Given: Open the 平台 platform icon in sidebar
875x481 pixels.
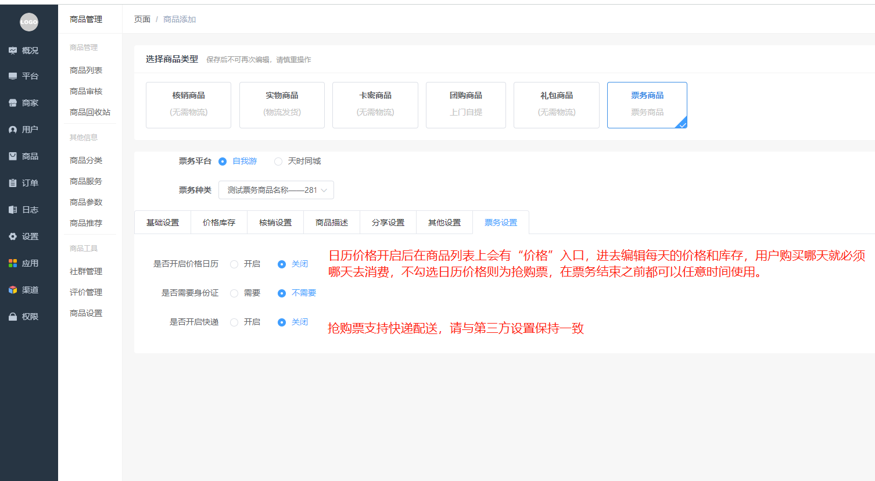Looking at the screenshot, I should tap(13, 76).
